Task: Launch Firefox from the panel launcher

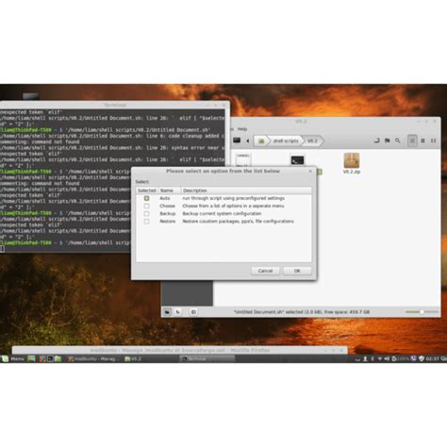Action: tap(42, 358)
